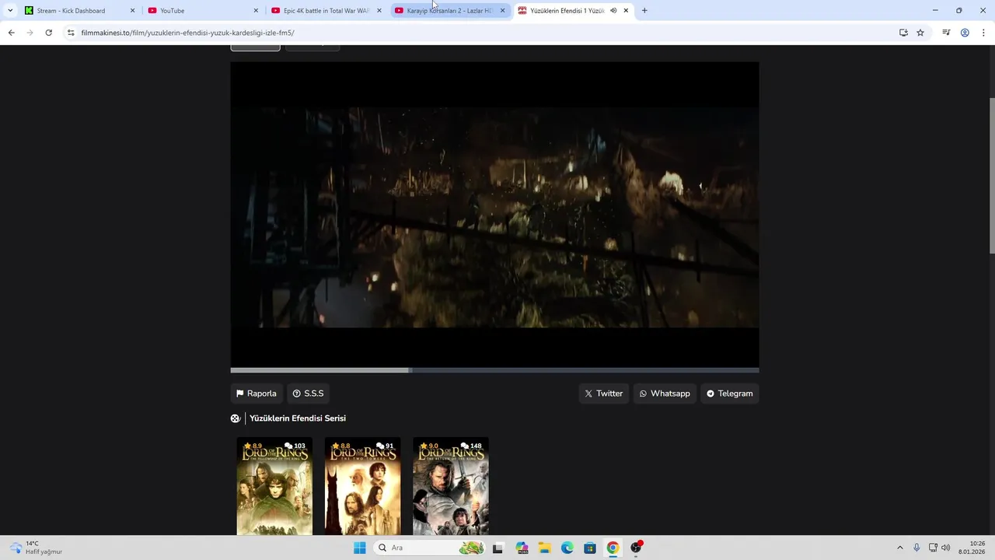Switch to Epic 4K battle Total War tab
995x560 pixels.
tap(326, 11)
